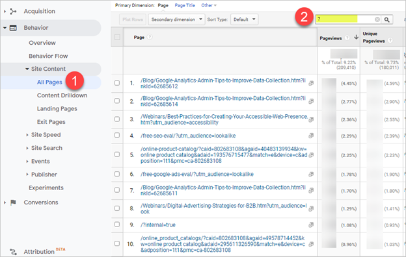Open the Behavior Overview report
The image size is (406, 257).
pyautogui.click(x=42, y=43)
